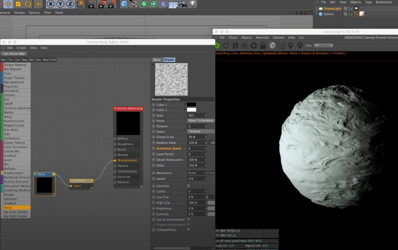Open the Render Settings clapperboard with gear
This screenshot has height=250, width=398.
[111, 4]
